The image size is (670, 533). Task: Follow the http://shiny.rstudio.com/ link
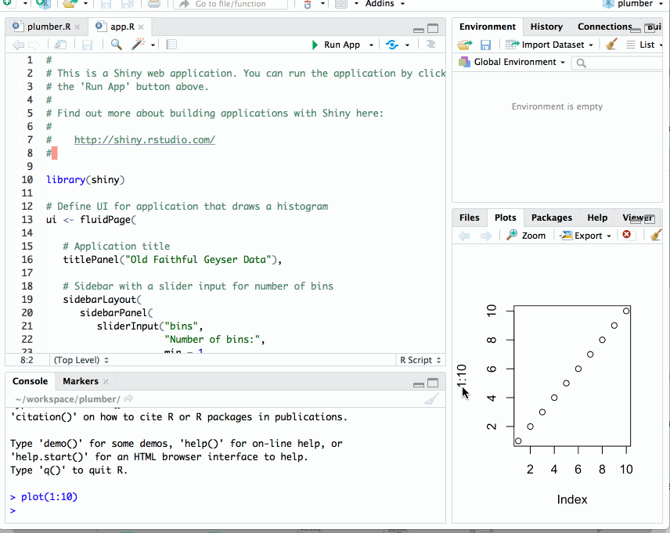pos(145,140)
